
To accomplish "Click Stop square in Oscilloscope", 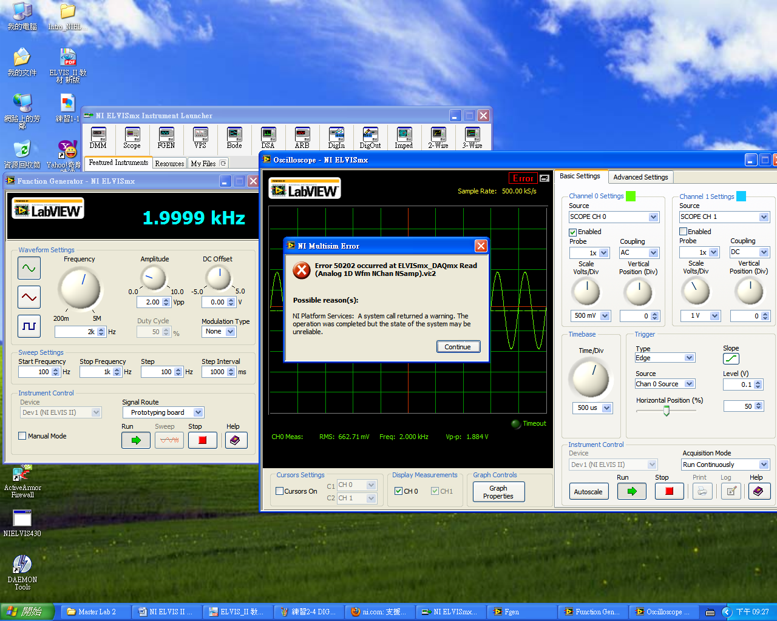I will tap(670, 491).
